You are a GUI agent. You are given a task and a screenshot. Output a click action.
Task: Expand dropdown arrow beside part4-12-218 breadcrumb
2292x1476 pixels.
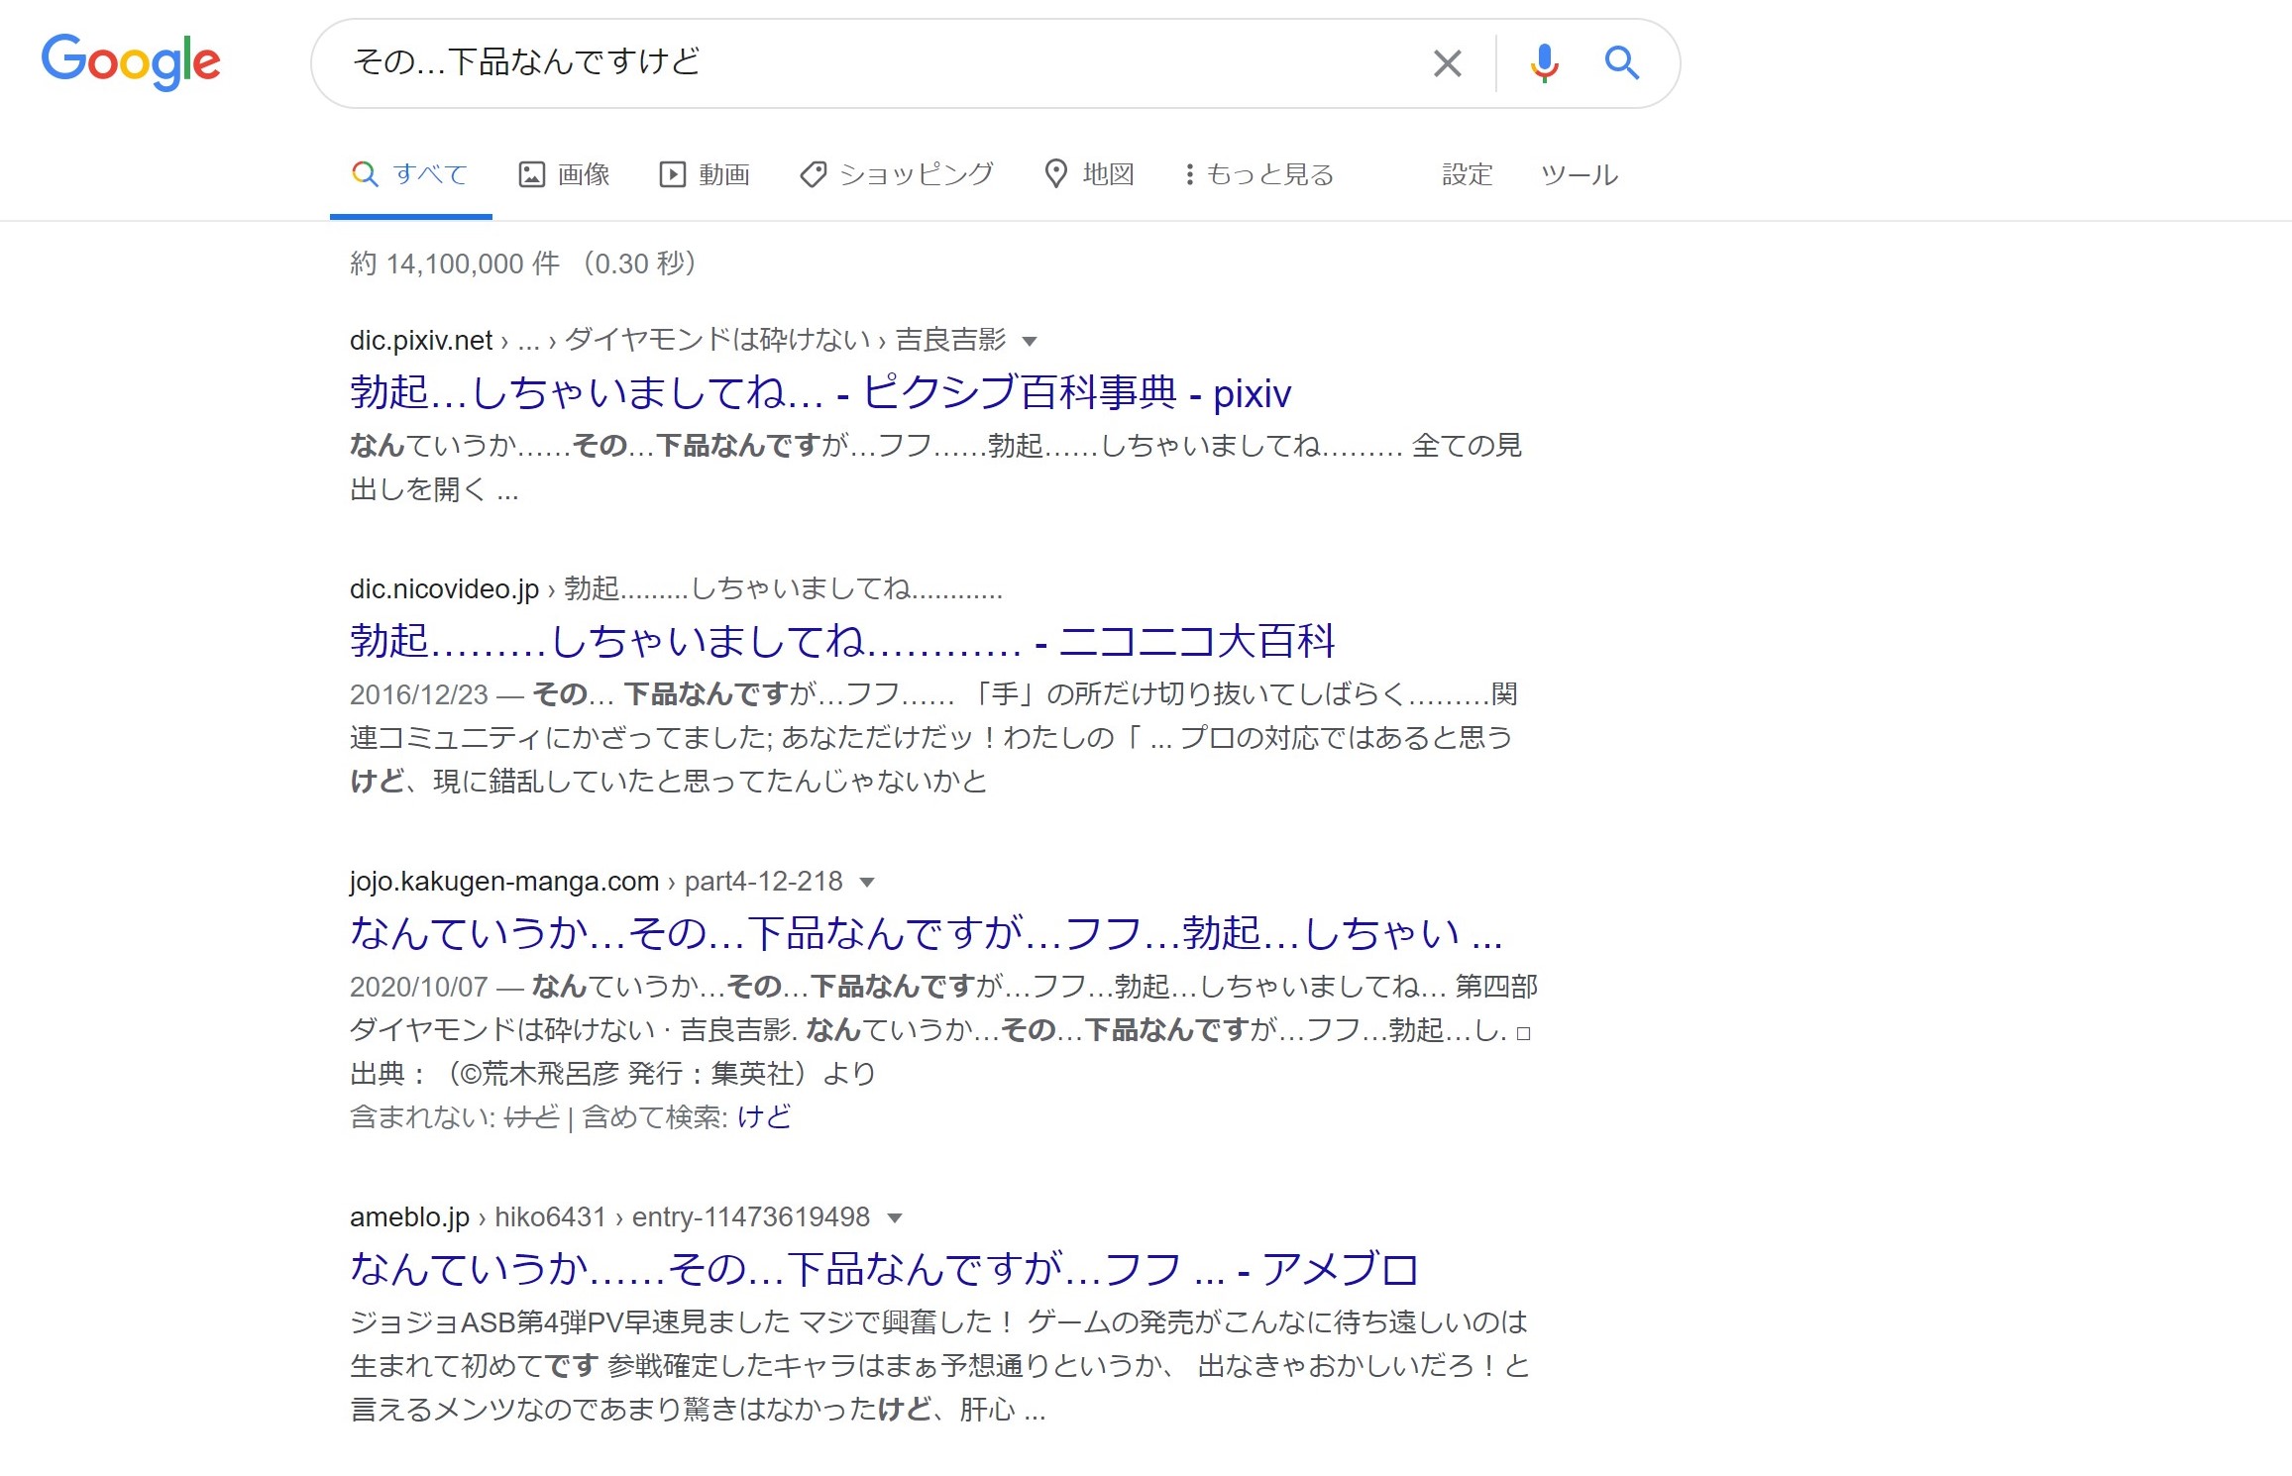coord(867,883)
